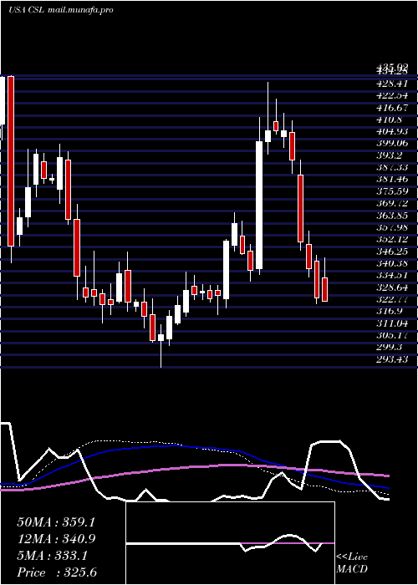Screen dimensions: 418x585
Task: Click the lowest white candle near 305
Action: point(161,338)
